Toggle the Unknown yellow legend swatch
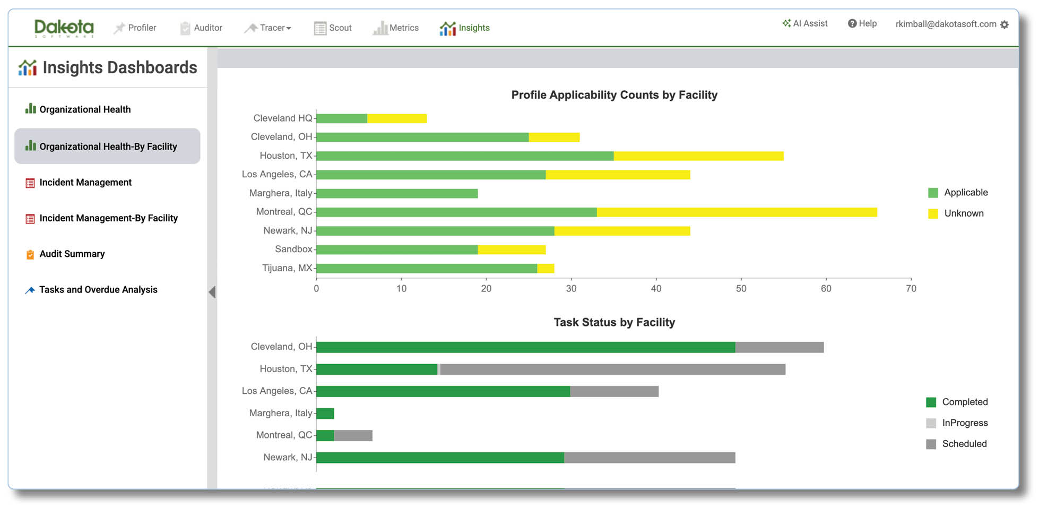The height and width of the screenshot is (516, 1039). (933, 213)
